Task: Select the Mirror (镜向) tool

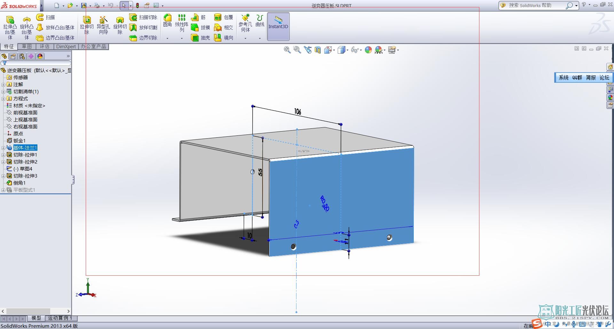Action: click(224, 38)
